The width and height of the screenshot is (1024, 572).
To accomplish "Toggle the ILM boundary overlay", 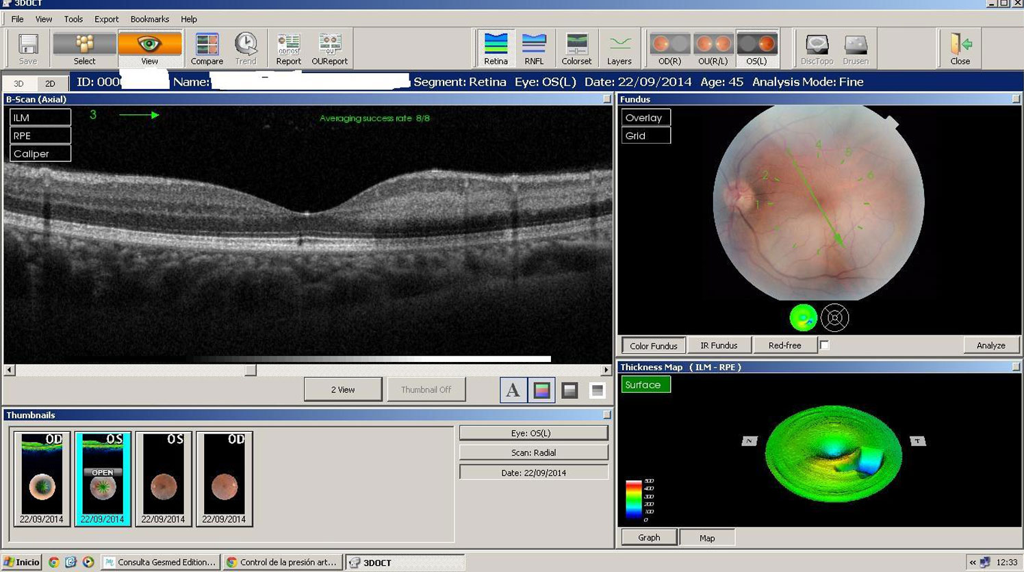I will coord(40,118).
